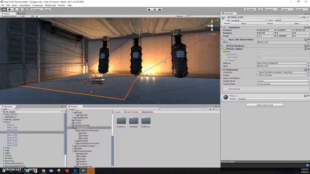Toggle the Convex checkbox

click(258, 52)
